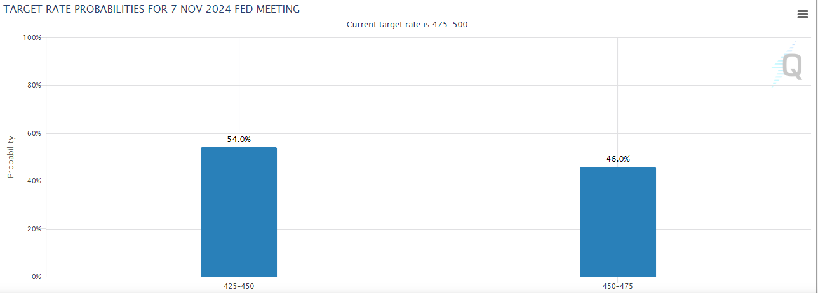Image resolution: width=818 pixels, height=293 pixels.
Task: Click the 0% y-axis tick label
Action: pyautogui.click(x=36, y=277)
